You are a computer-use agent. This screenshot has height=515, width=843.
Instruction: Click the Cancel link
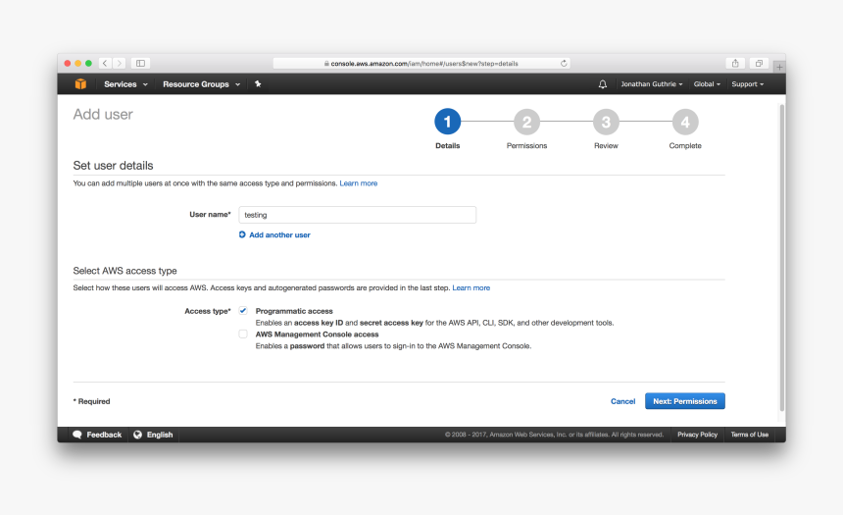[622, 401]
